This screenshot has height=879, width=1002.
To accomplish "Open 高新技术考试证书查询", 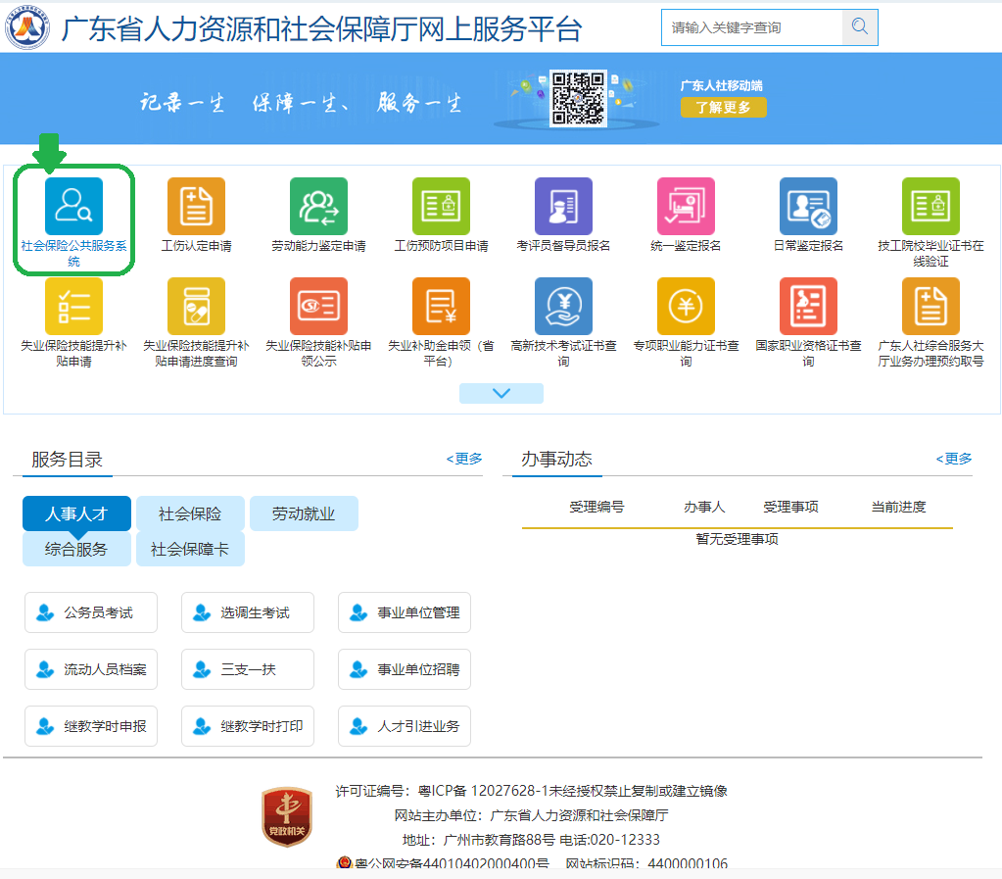I will point(562,306).
